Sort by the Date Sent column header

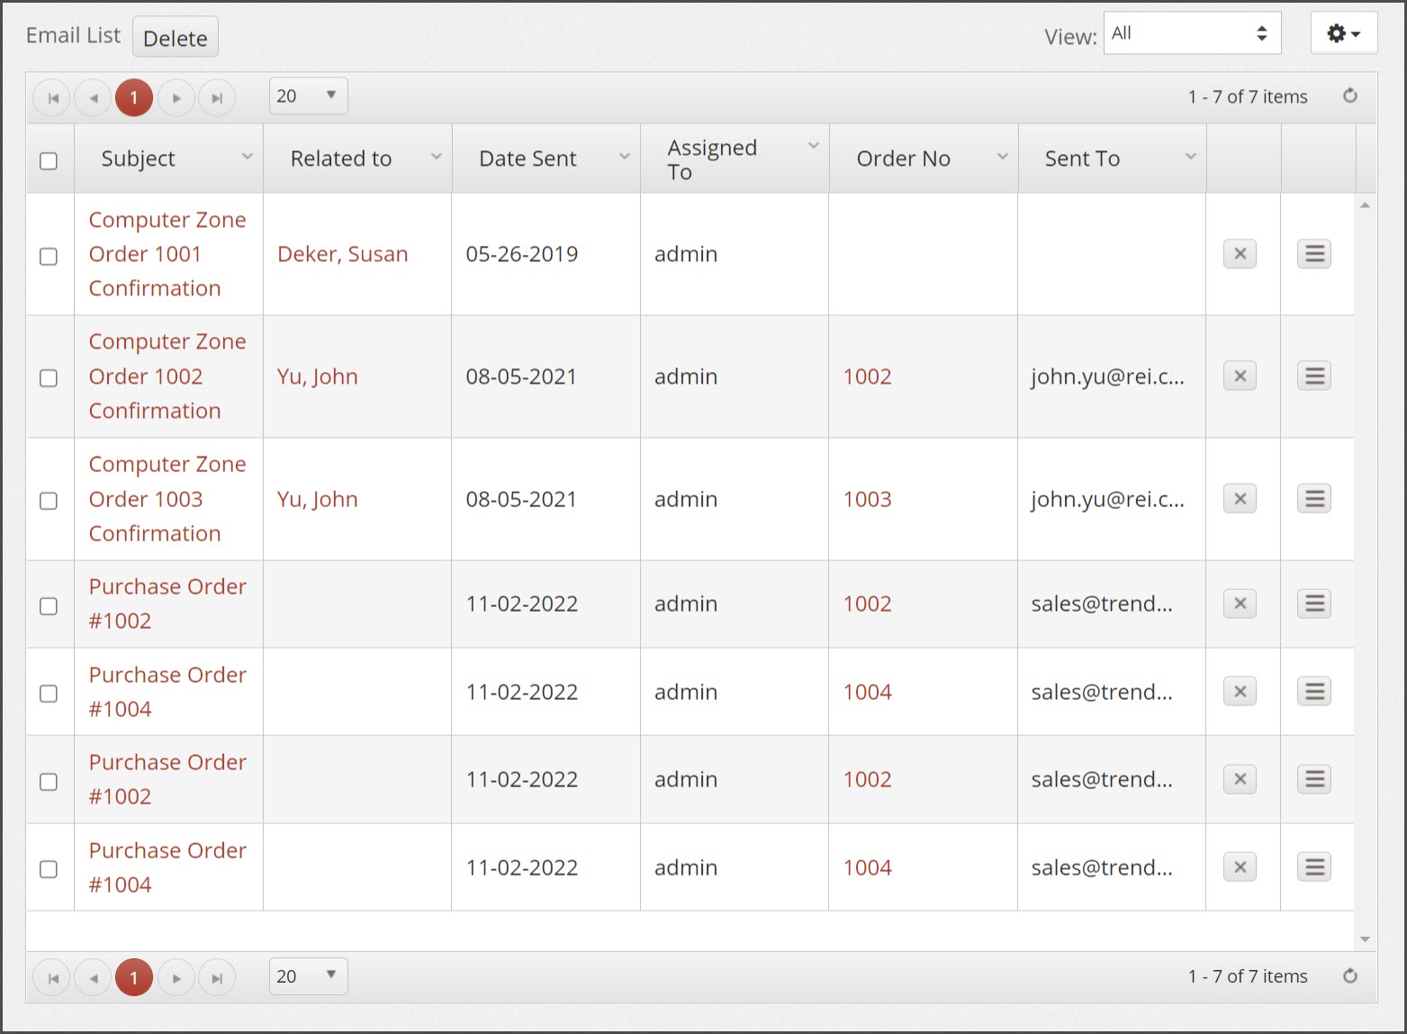tap(528, 159)
